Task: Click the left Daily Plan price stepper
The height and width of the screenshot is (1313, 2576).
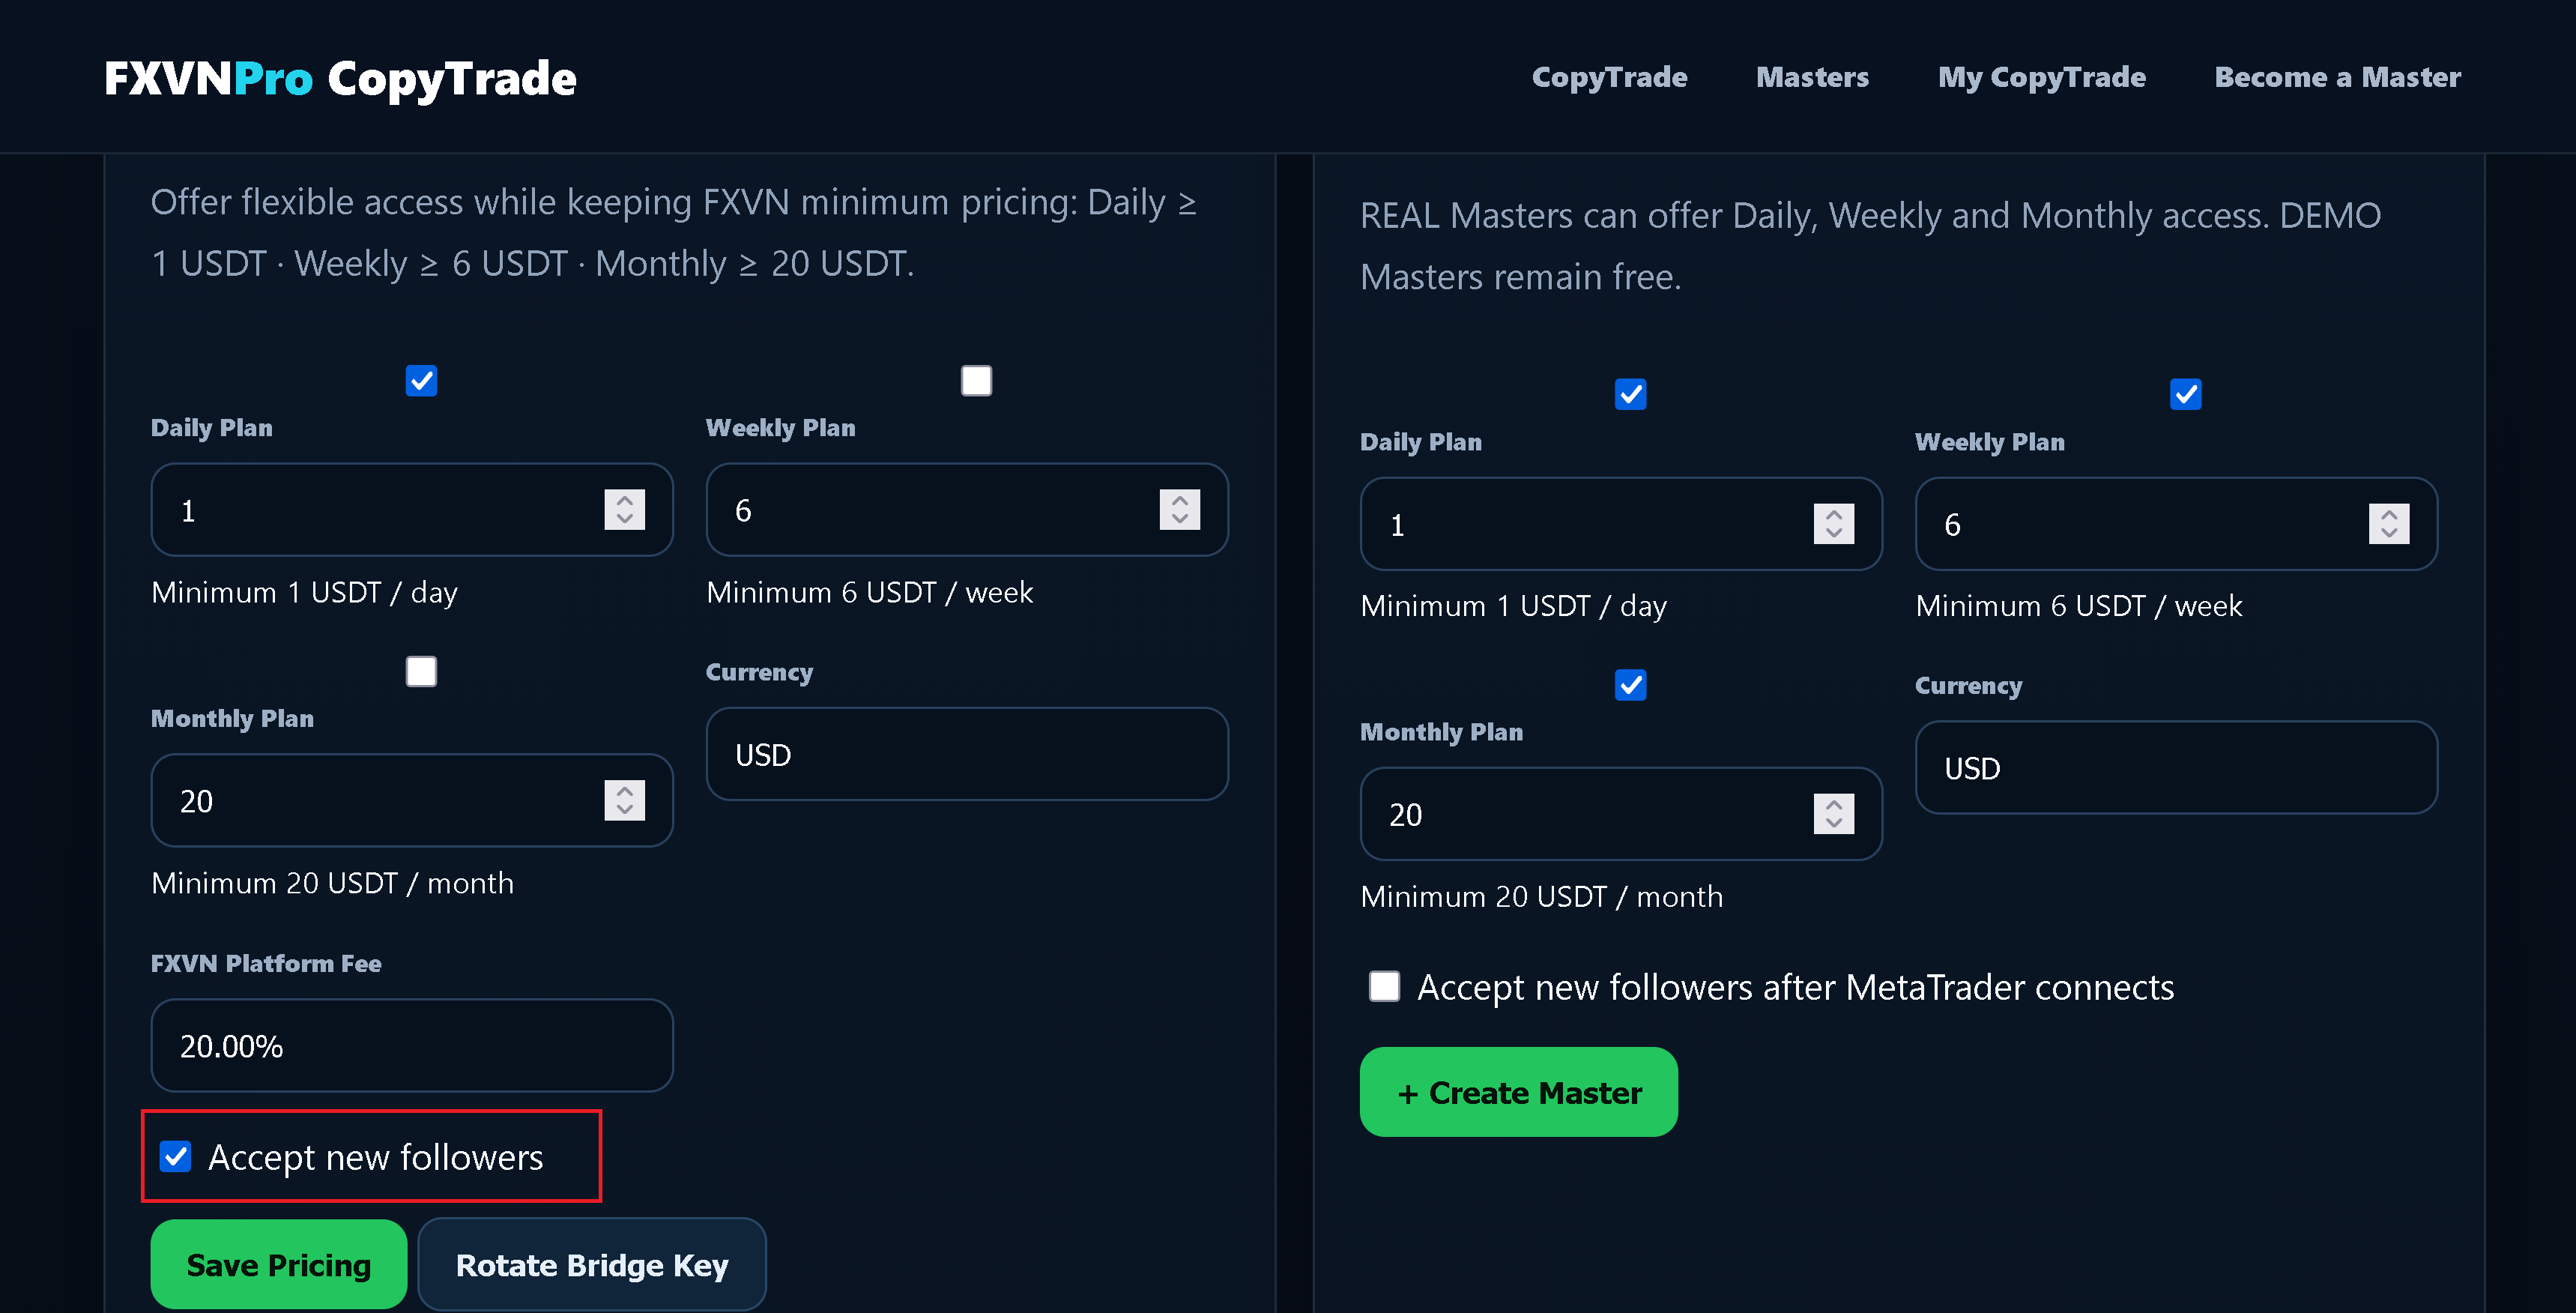Action: click(x=624, y=510)
